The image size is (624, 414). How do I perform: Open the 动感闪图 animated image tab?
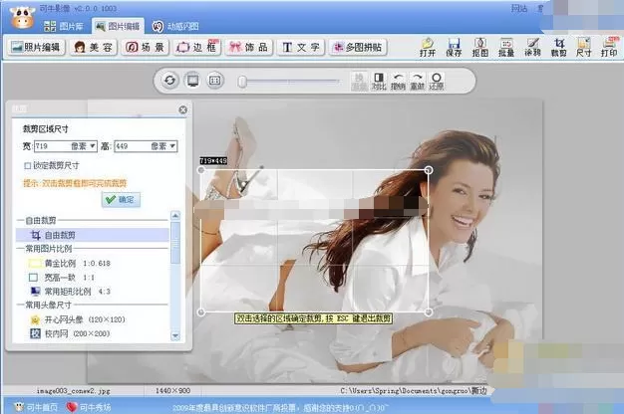175,26
